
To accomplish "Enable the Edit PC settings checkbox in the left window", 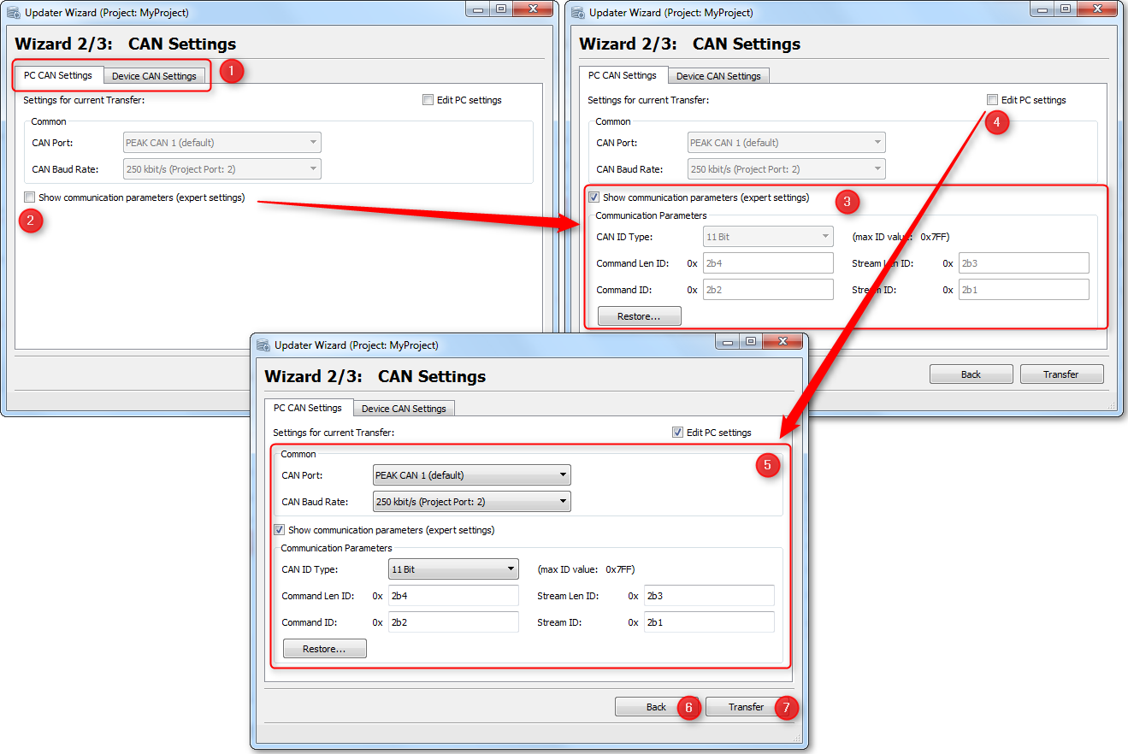I will (x=428, y=99).
